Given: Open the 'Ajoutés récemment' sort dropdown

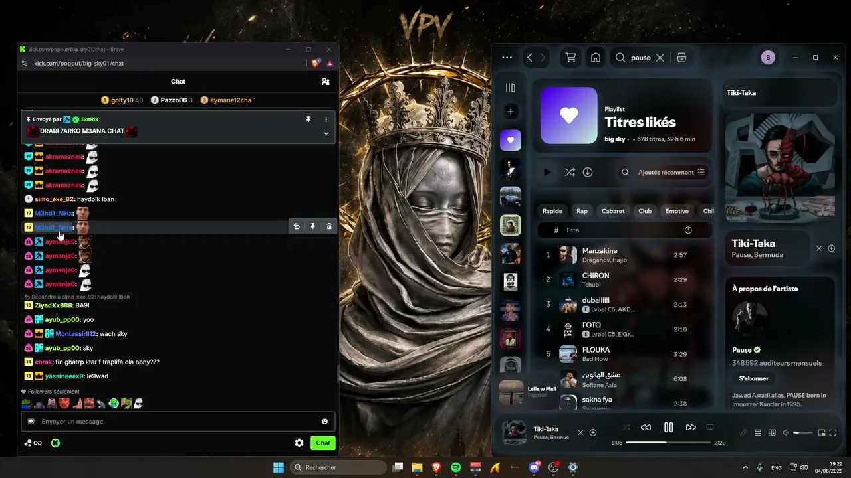Looking at the screenshot, I should 671,172.
